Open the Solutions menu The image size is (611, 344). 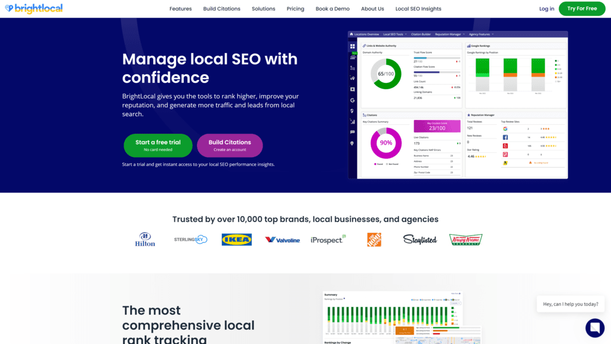263,8
